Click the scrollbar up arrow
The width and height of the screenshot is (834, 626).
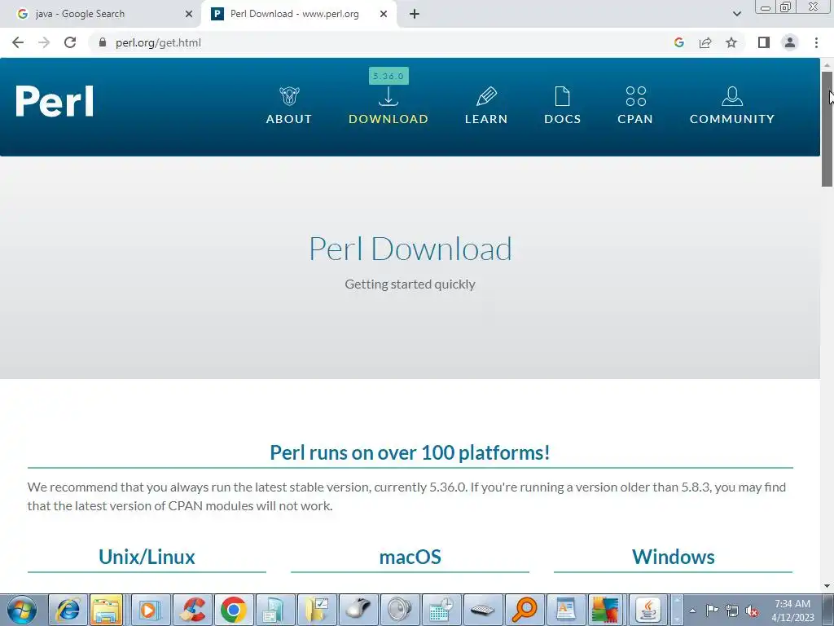click(x=827, y=65)
